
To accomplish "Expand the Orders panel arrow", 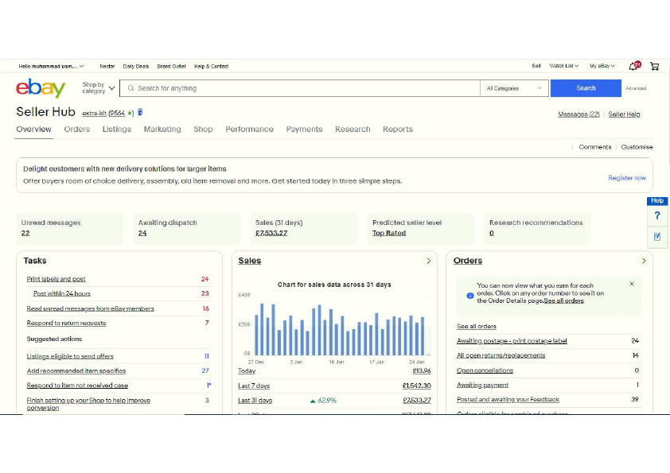I will 644,261.
